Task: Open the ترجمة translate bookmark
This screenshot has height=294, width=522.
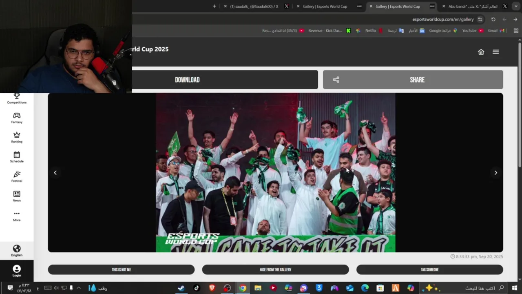Action: [x=396, y=31]
